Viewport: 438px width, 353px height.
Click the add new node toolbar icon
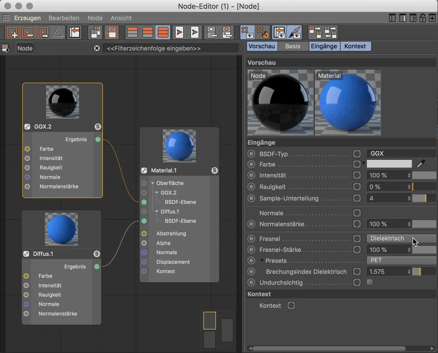(x=12, y=32)
